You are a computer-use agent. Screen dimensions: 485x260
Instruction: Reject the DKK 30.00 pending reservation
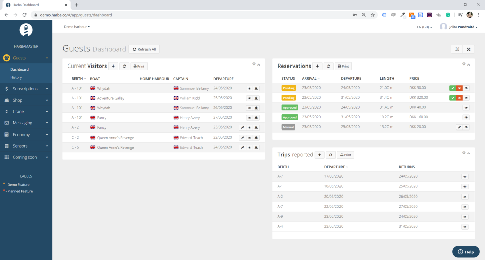[x=459, y=88]
